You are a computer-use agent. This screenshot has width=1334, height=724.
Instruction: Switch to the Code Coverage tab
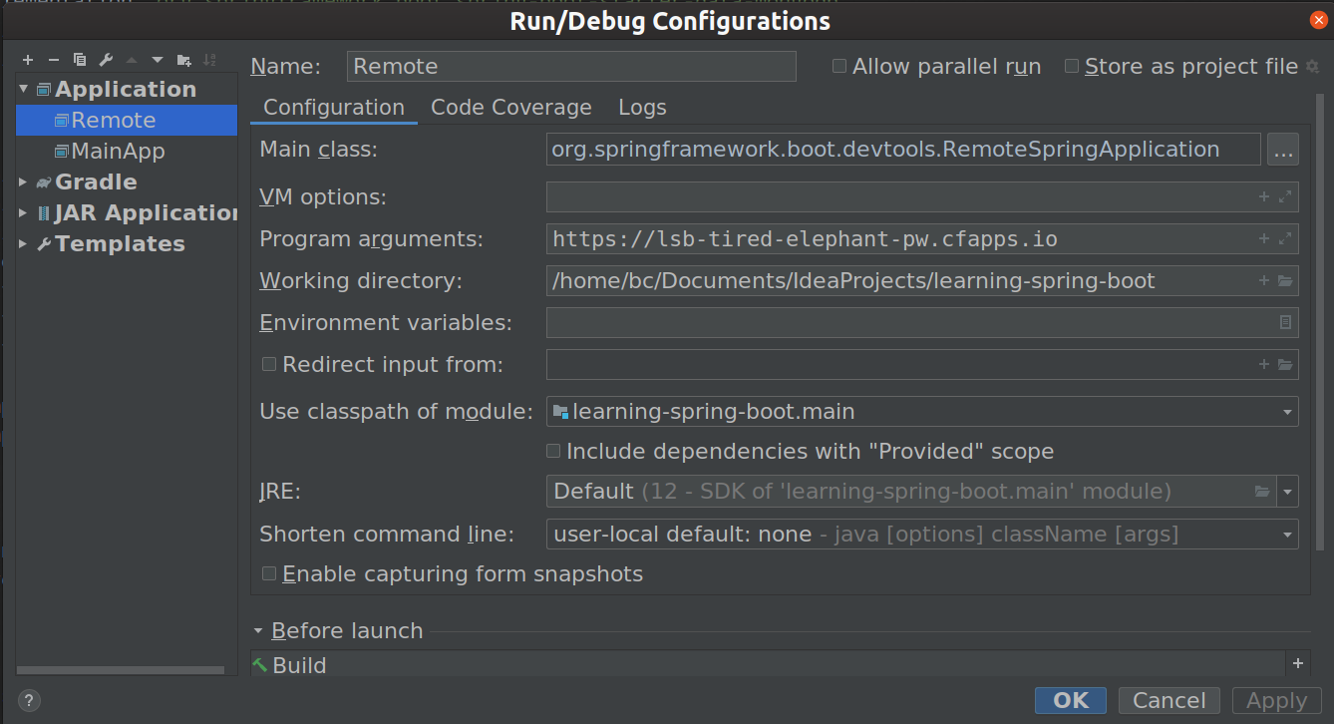coord(510,108)
